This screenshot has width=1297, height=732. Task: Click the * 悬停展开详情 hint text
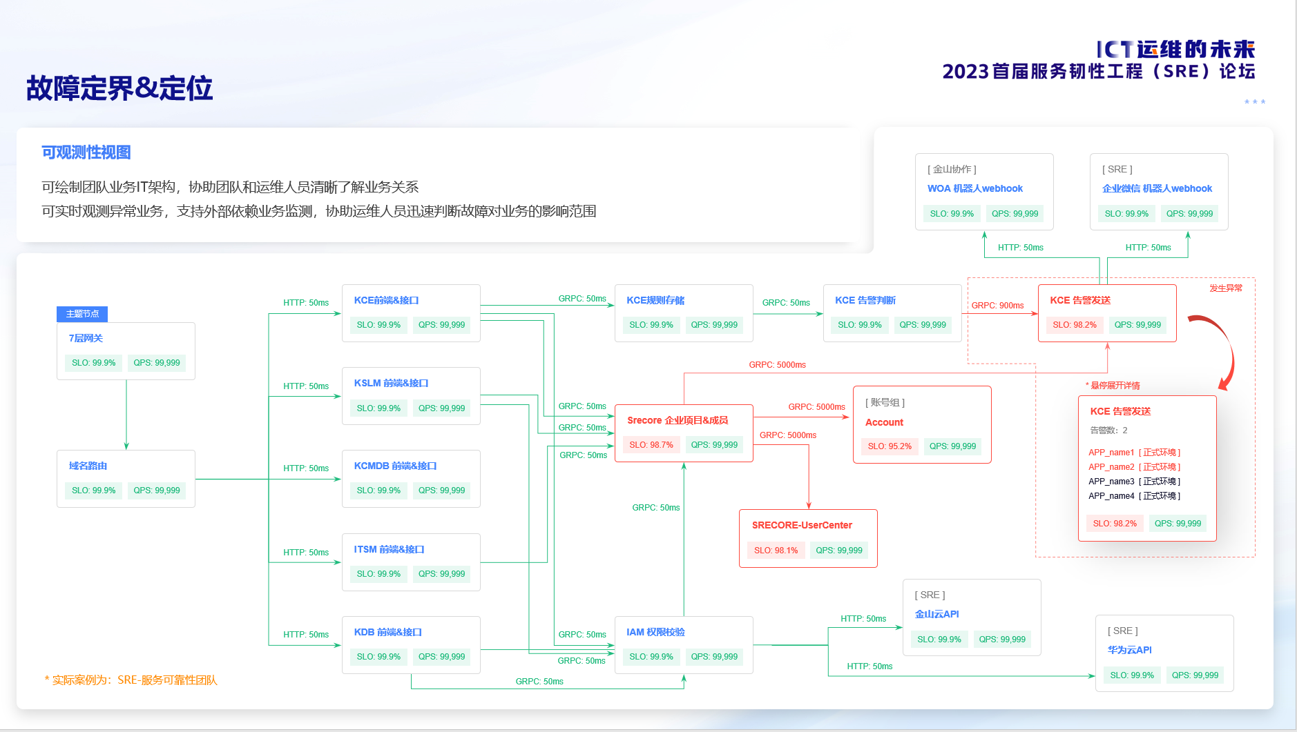[1113, 386]
